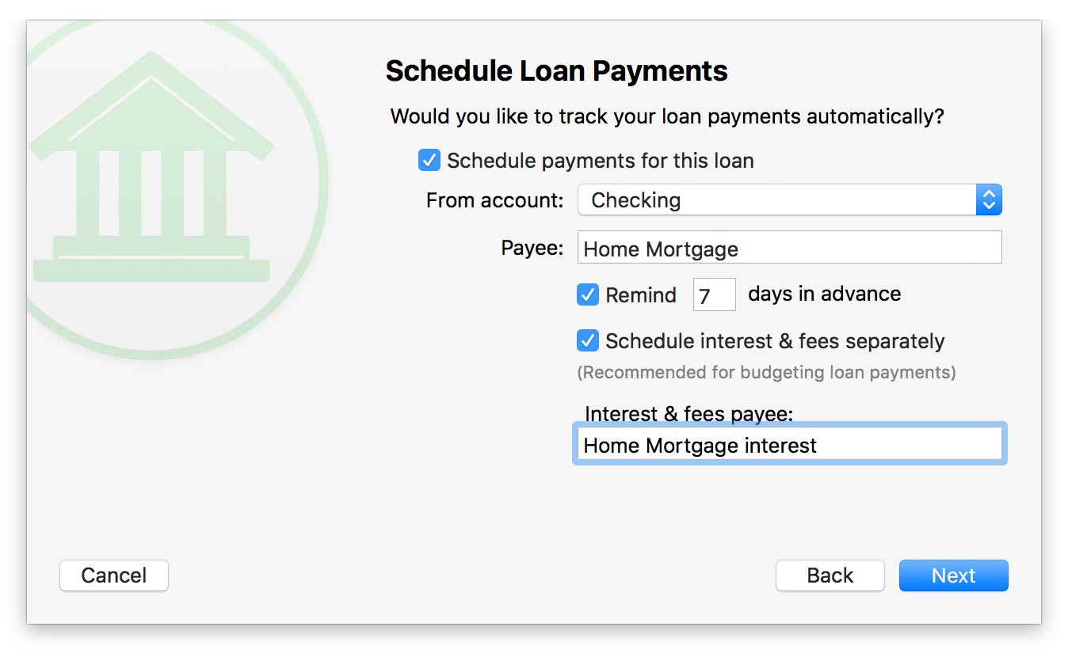Uncheck Schedule payments for this loan
The image size is (1068, 657).
tap(429, 161)
